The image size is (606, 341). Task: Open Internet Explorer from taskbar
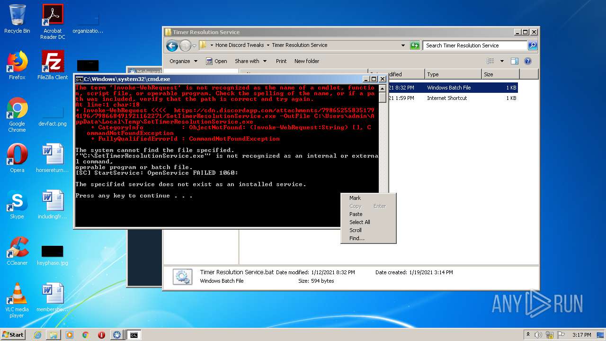(x=37, y=335)
